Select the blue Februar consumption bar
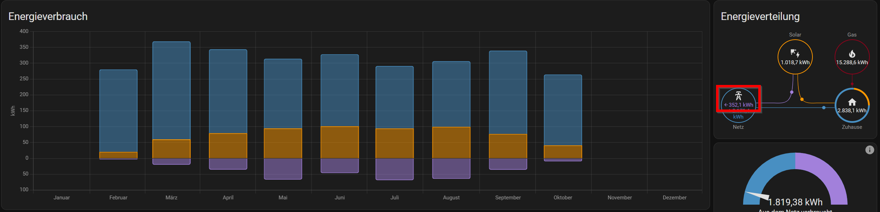The width and height of the screenshot is (880, 212). coord(118,111)
